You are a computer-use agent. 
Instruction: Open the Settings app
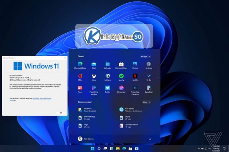[x=149, y=65]
